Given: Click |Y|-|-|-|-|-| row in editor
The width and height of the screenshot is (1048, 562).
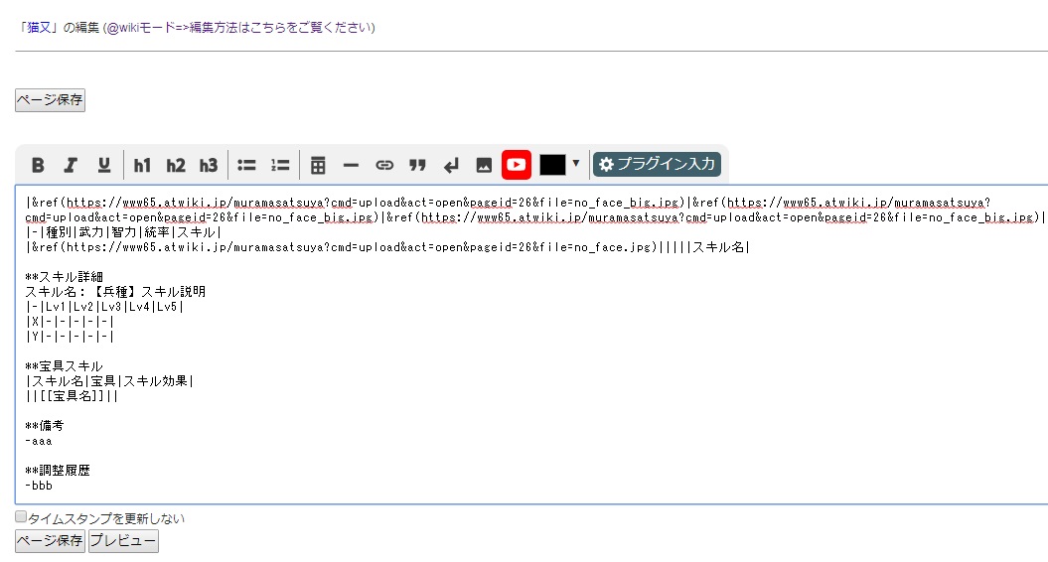Looking at the screenshot, I should coord(70,337).
